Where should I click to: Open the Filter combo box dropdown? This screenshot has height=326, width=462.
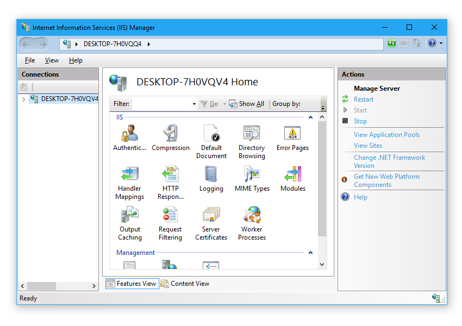click(194, 104)
